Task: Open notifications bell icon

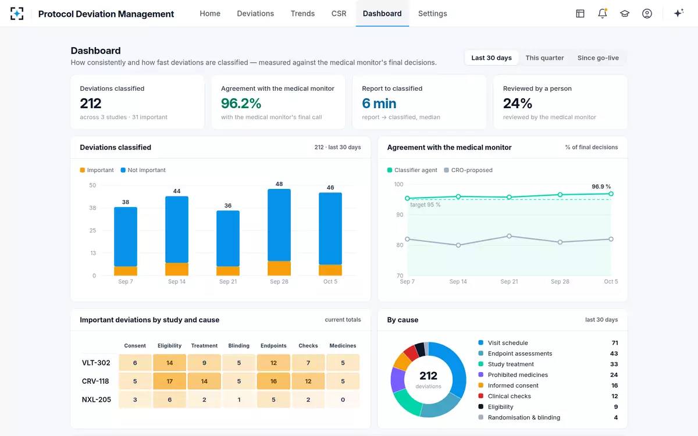Action: [x=603, y=13]
